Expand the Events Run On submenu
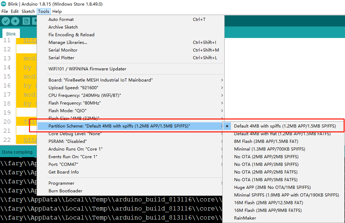345x223 pixels. tap(131, 157)
